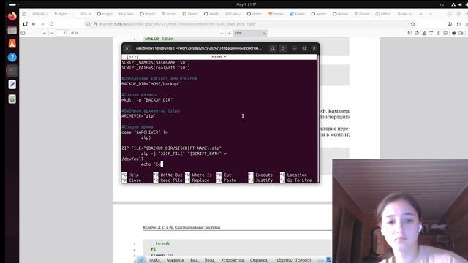Open the Text Editor dock icon
This screenshot has width=468, height=263.
(x=12, y=85)
